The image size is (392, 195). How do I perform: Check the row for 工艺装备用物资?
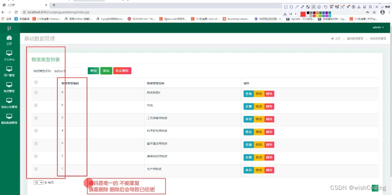tap(36, 118)
